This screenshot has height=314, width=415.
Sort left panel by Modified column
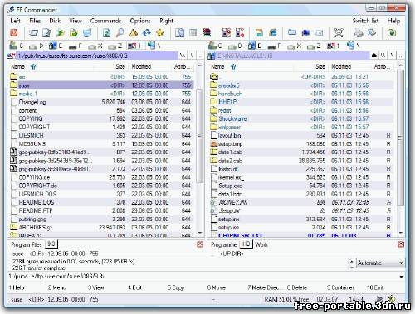point(141,66)
